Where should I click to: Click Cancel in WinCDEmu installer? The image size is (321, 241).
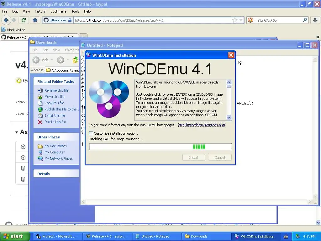[220, 158]
